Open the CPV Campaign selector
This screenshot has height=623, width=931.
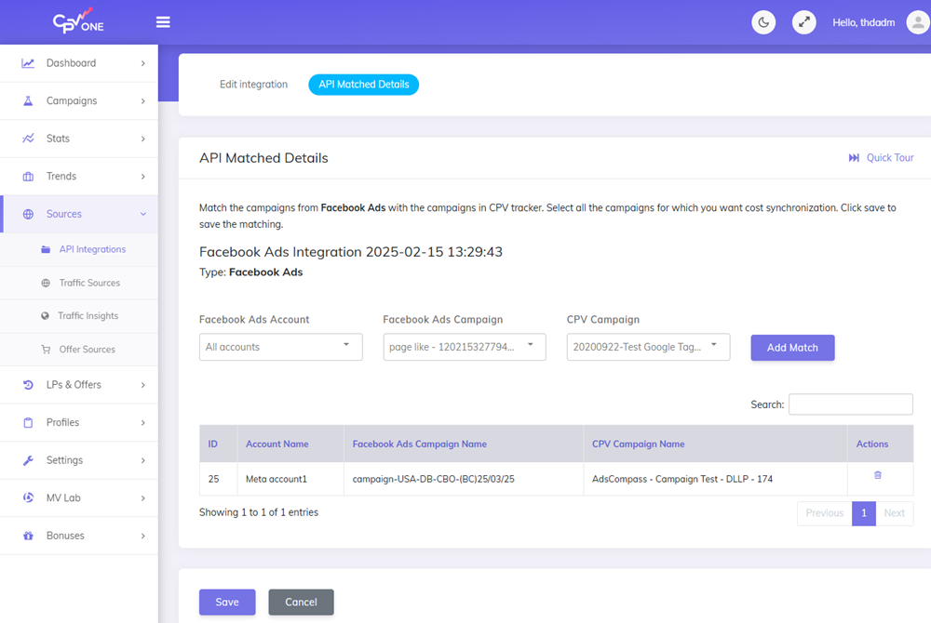(648, 347)
